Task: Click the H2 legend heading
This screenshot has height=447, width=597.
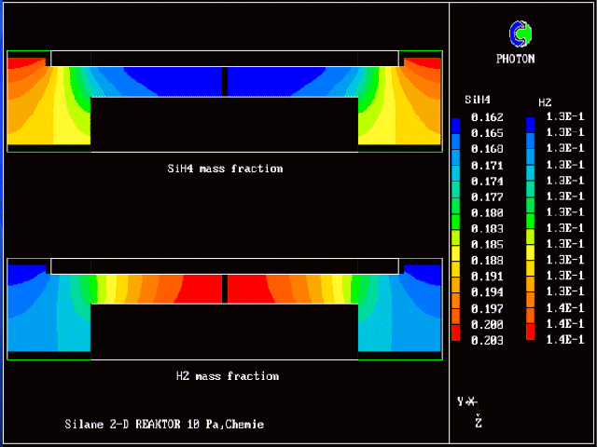Action: tap(545, 101)
